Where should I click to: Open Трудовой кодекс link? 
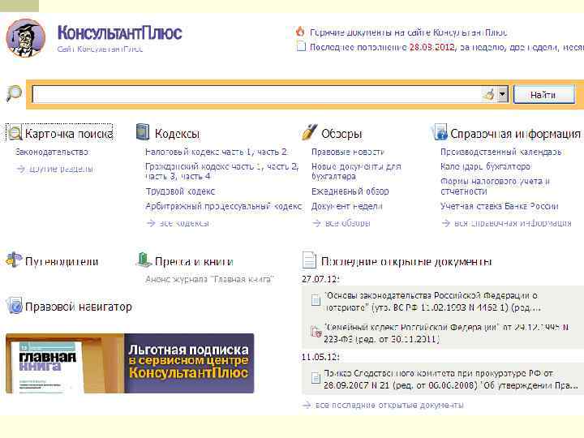pyautogui.click(x=180, y=191)
